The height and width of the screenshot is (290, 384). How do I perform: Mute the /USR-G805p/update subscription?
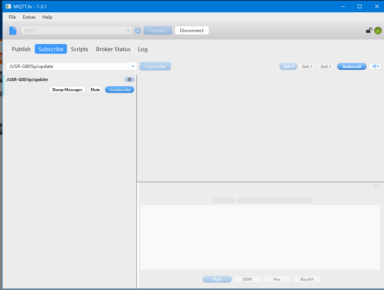tap(95, 90)
